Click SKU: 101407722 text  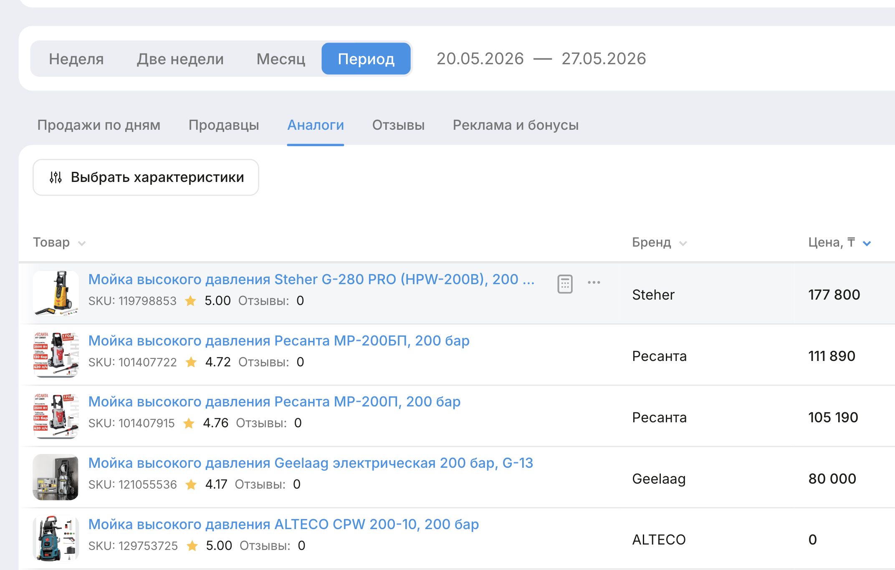pos(132,362)
